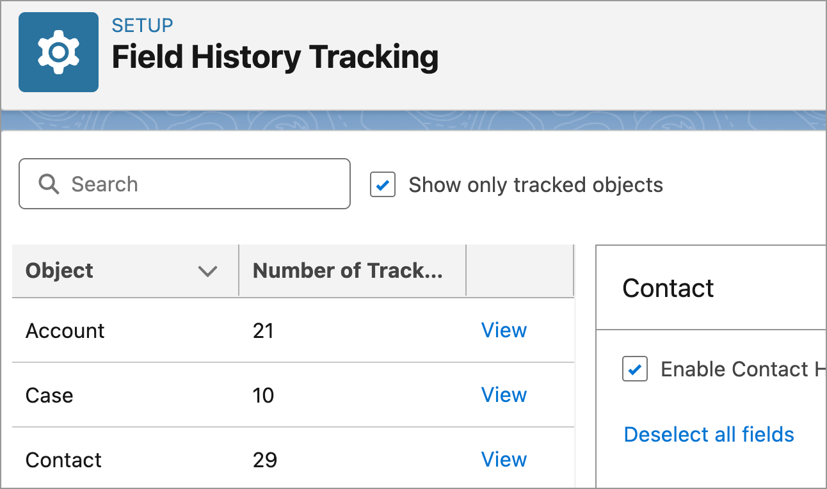Select the Contact row in the table
The width and height of the screenshot is (827, 489).
pos(63,459)
